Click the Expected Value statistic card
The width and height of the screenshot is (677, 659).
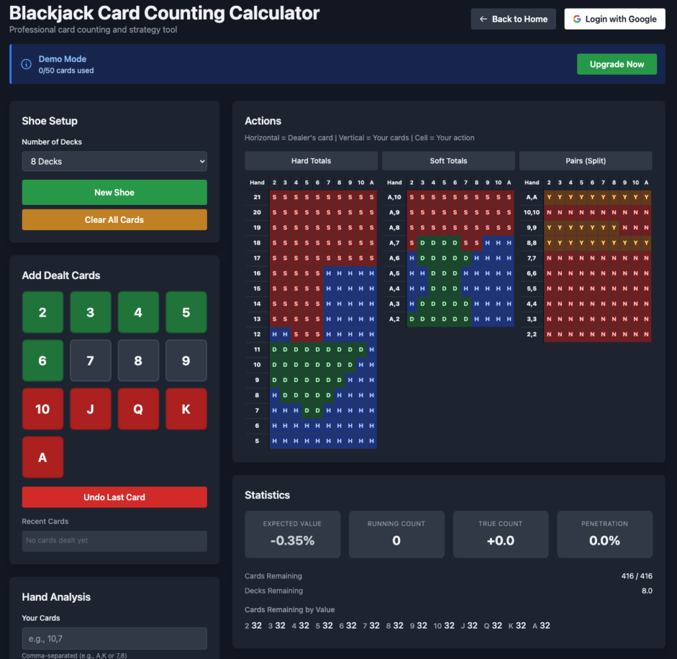[x=292, y=534]
